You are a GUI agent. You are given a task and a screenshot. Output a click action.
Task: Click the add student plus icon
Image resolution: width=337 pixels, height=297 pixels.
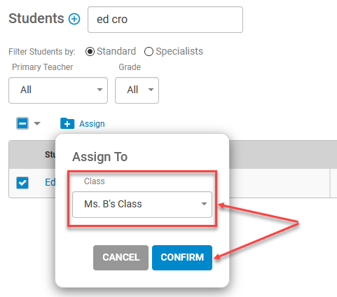pyautogui.click(x=74, y=19)
